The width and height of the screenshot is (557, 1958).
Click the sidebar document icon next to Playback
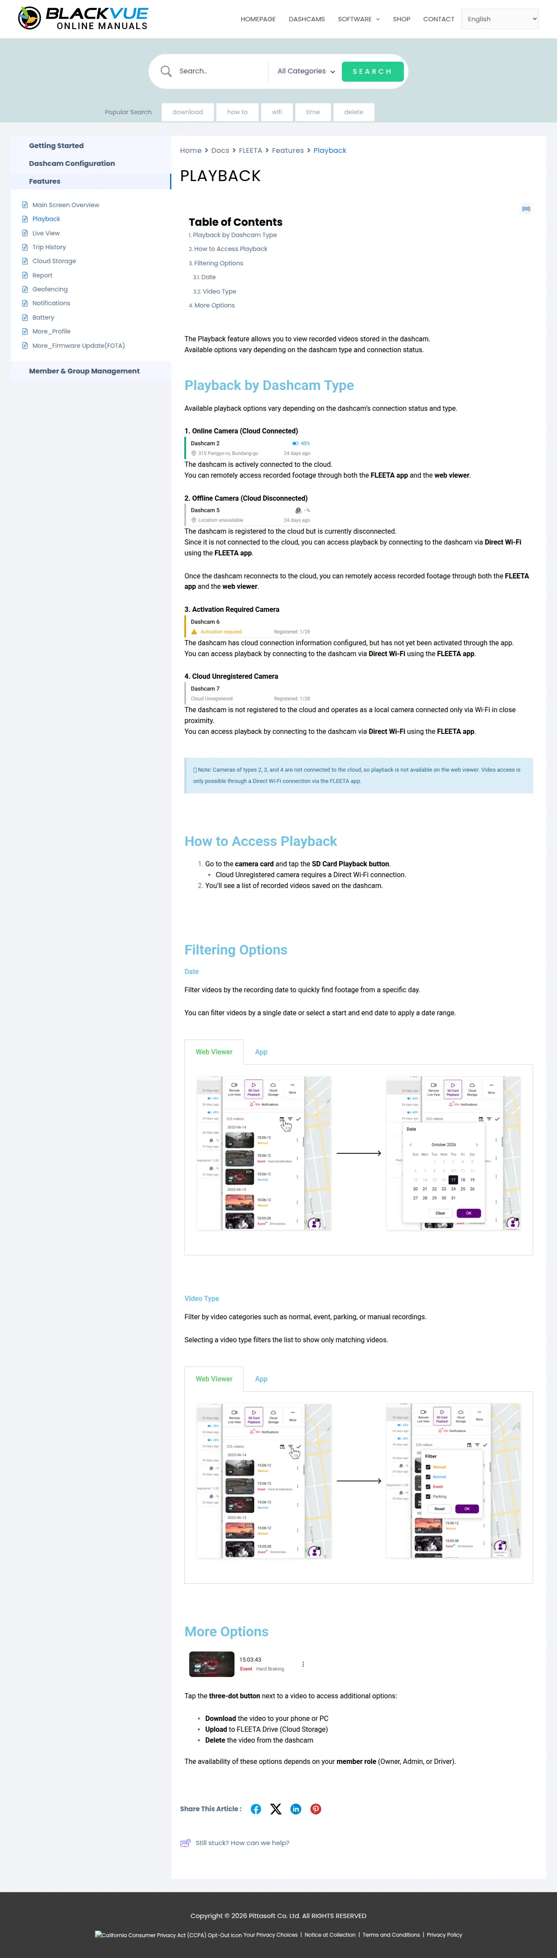25,219
